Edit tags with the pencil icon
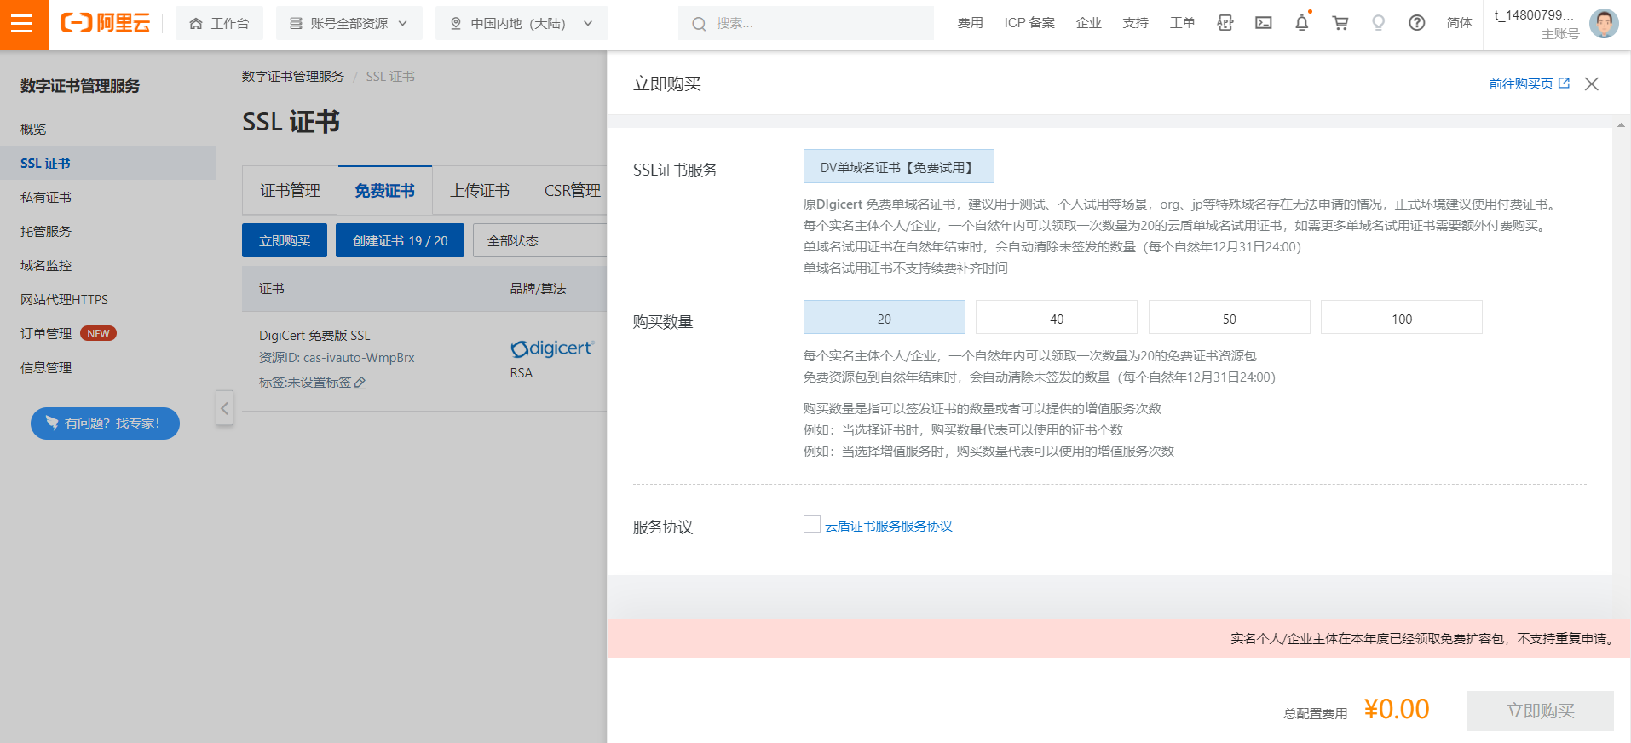This screenshot has height=743, width=1631. pos(360,383)
